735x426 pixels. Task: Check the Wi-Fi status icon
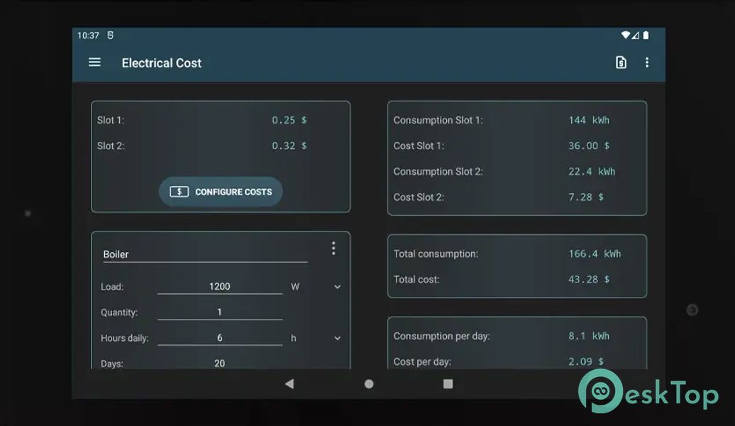[x=625, y=35]
